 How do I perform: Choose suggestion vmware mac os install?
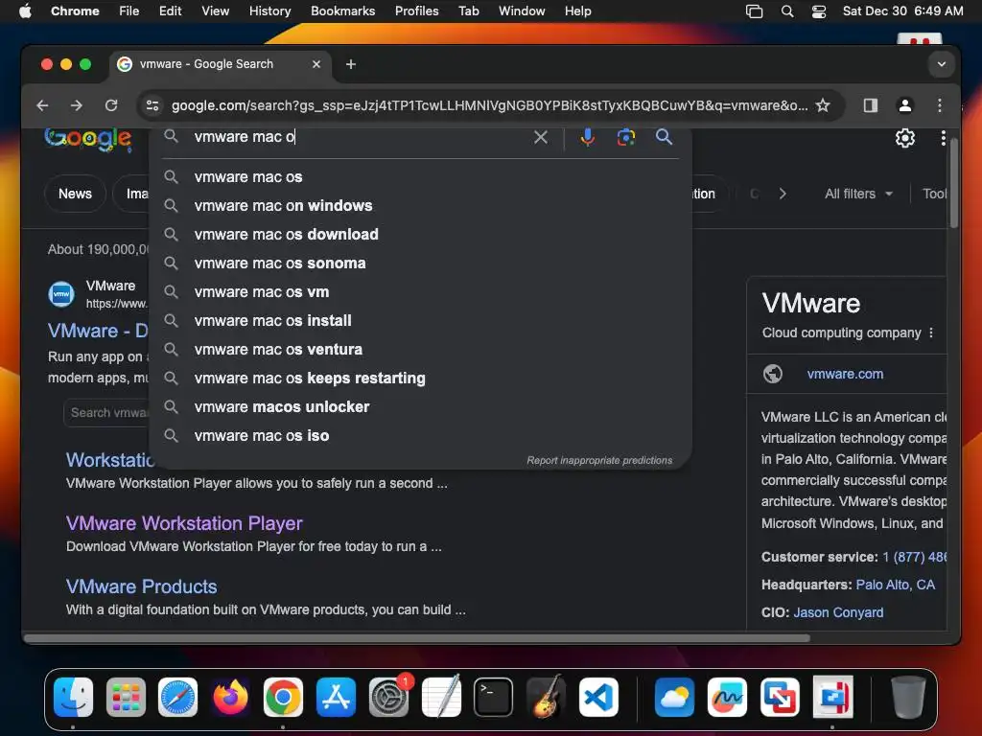point(421,321)
